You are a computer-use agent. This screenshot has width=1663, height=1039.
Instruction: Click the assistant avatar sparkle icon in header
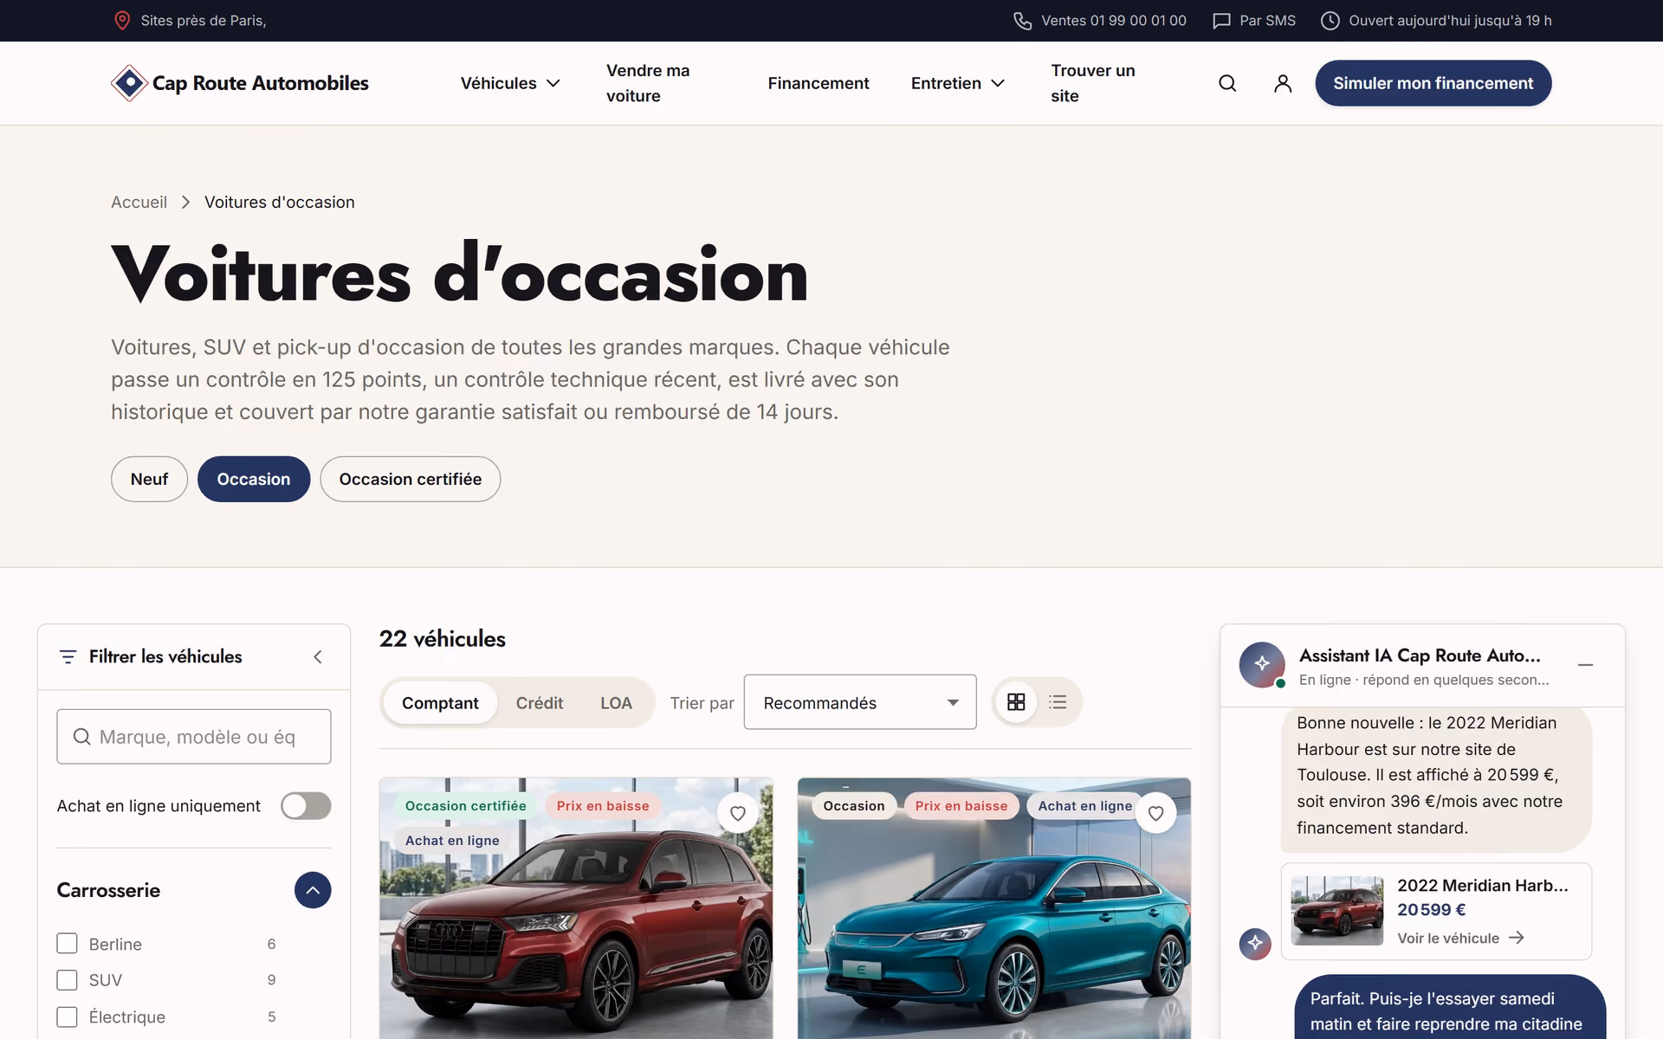coord(1262,664)
